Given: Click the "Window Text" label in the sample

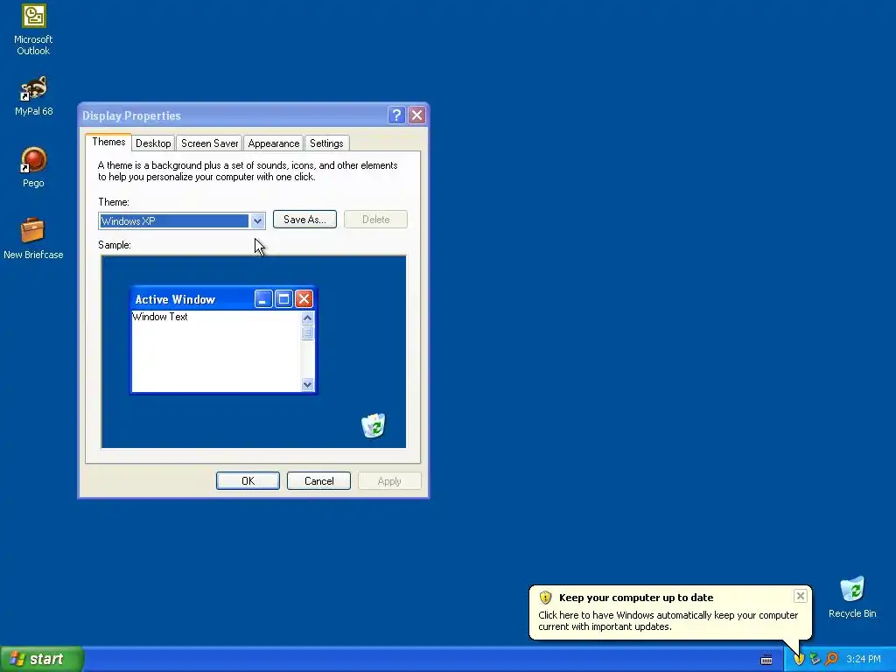Looking at the screenshot, I should 160,317.
